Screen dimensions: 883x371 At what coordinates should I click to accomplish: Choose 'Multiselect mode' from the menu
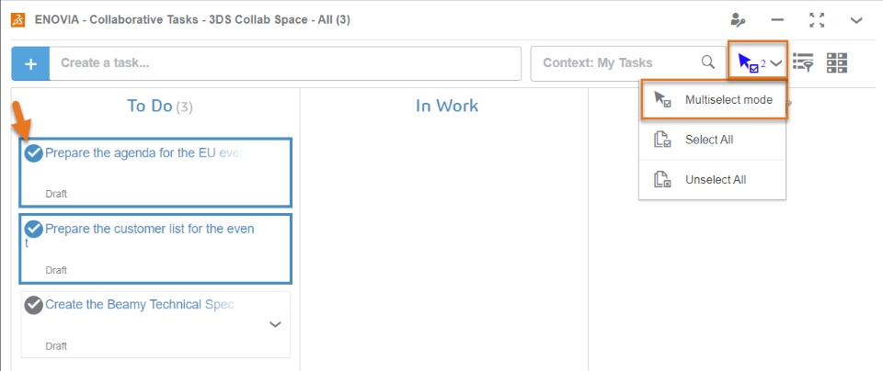[728, 99]
